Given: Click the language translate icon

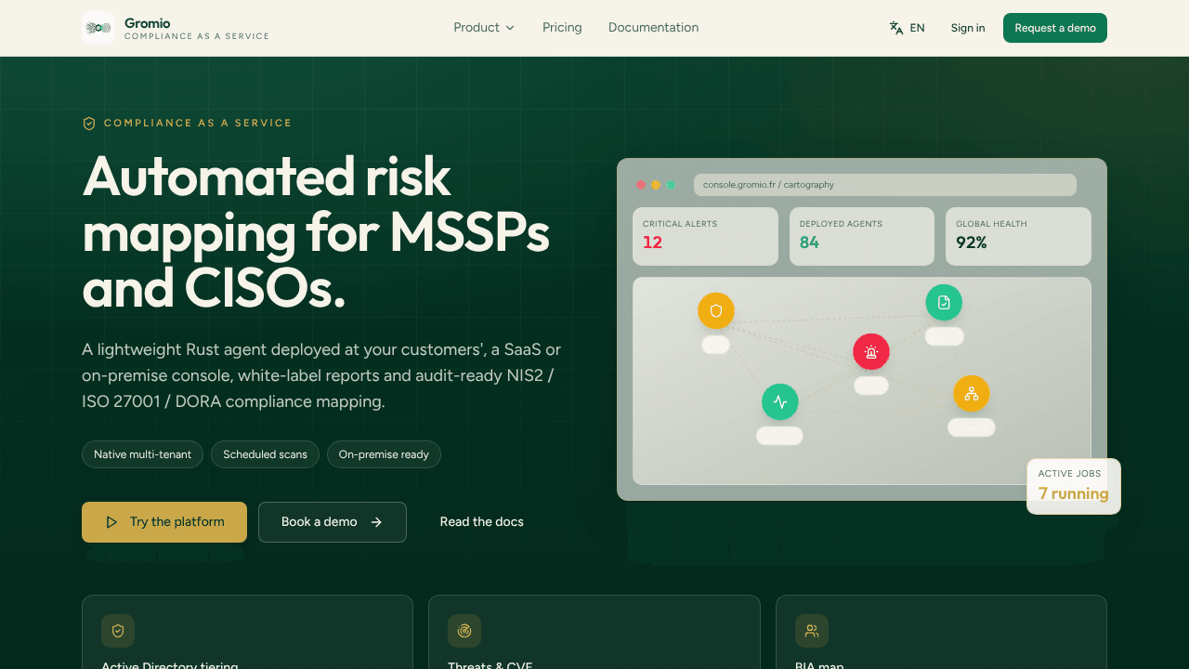Looking at the screenshot, I should point(896,28).
